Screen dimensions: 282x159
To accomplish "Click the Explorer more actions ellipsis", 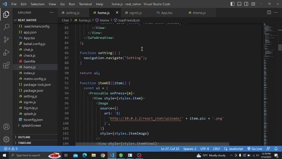I will 52,12.
